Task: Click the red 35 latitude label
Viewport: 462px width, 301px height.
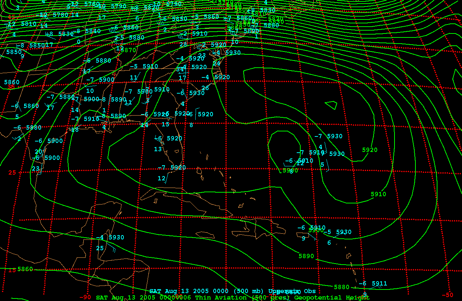Action: tap(11, 87)
